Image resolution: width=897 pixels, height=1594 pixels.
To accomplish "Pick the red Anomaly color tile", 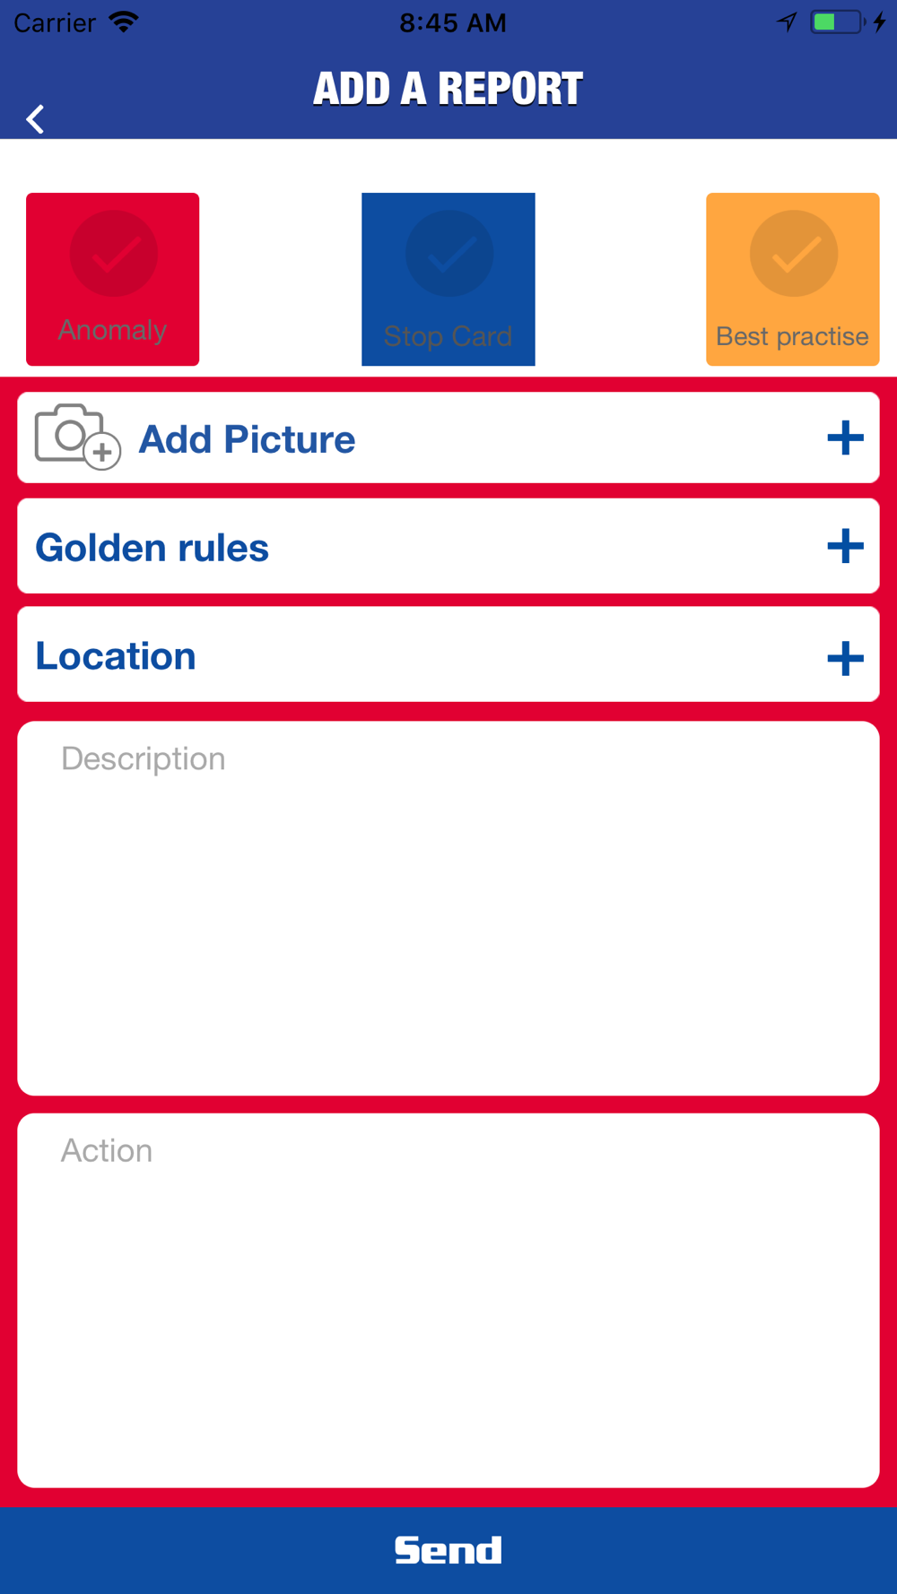I will coord(112,279).
